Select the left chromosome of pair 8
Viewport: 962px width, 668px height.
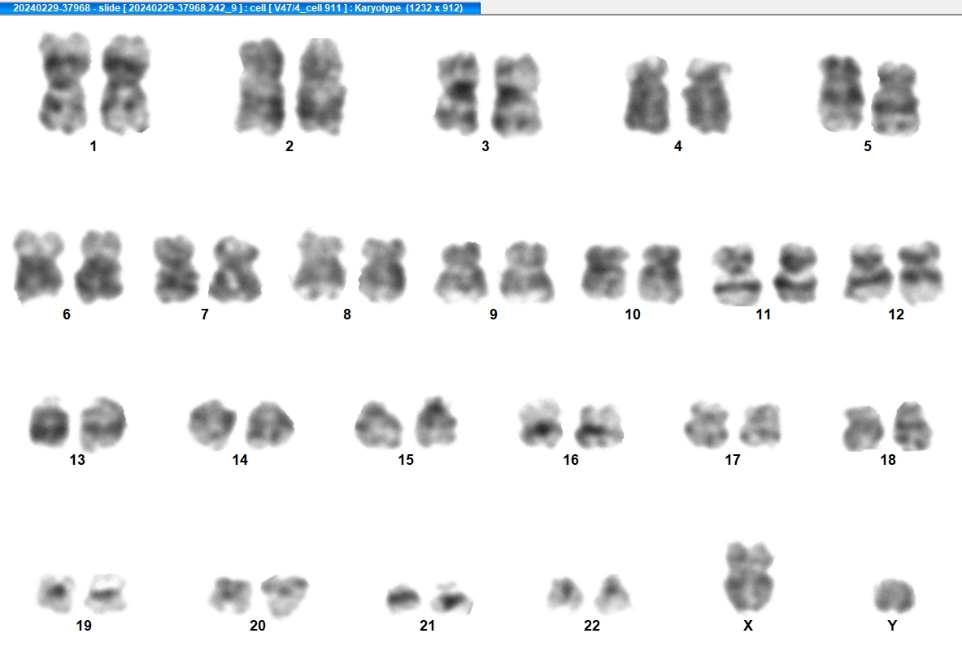(319, 266)
